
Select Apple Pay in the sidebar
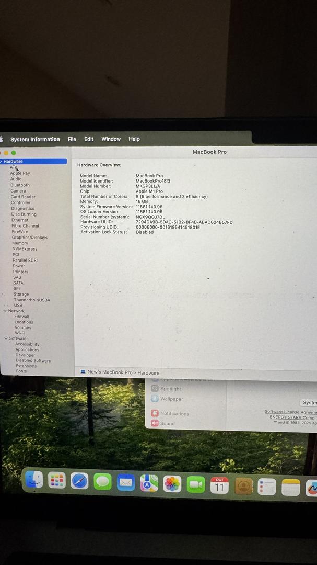tap(20, 173)
